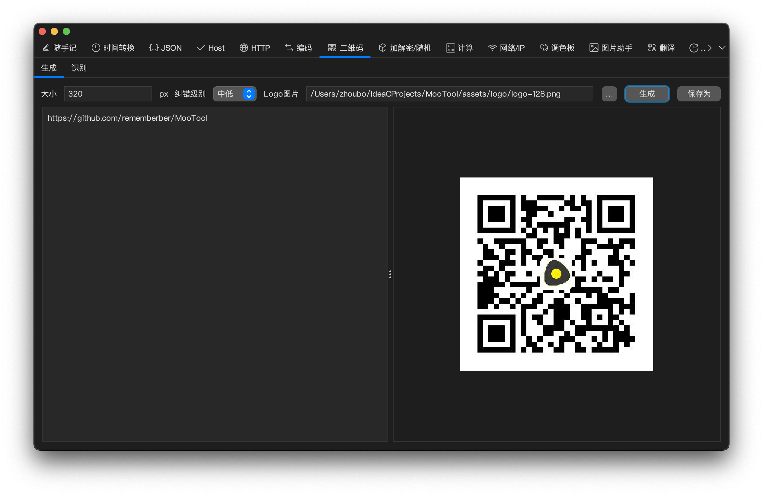
Task: Open the 图片助手 image assistant
Action: tap(610, 48)
